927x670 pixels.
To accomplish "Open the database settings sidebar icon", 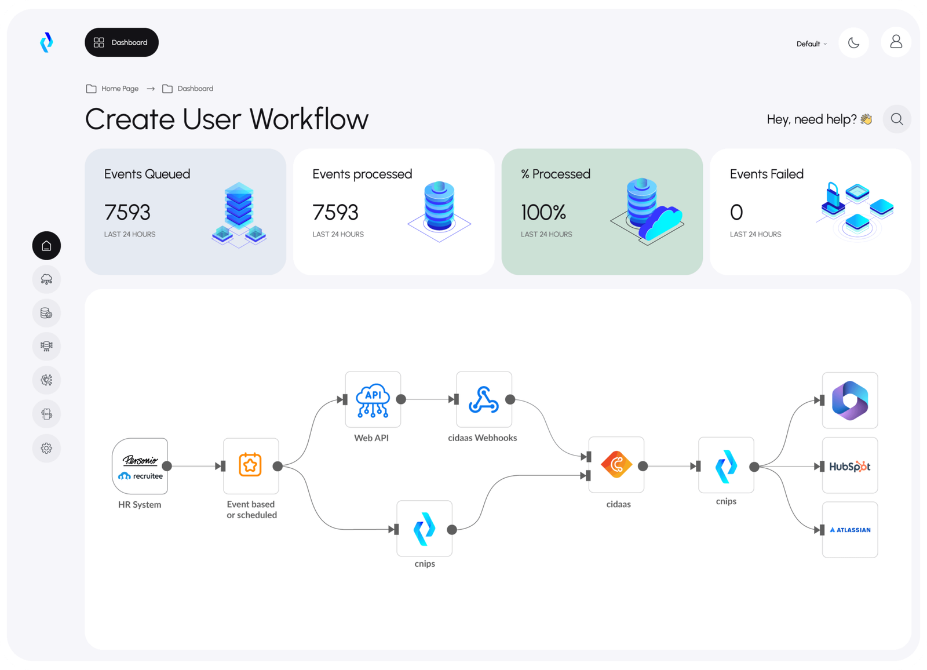I will point(46,313).
